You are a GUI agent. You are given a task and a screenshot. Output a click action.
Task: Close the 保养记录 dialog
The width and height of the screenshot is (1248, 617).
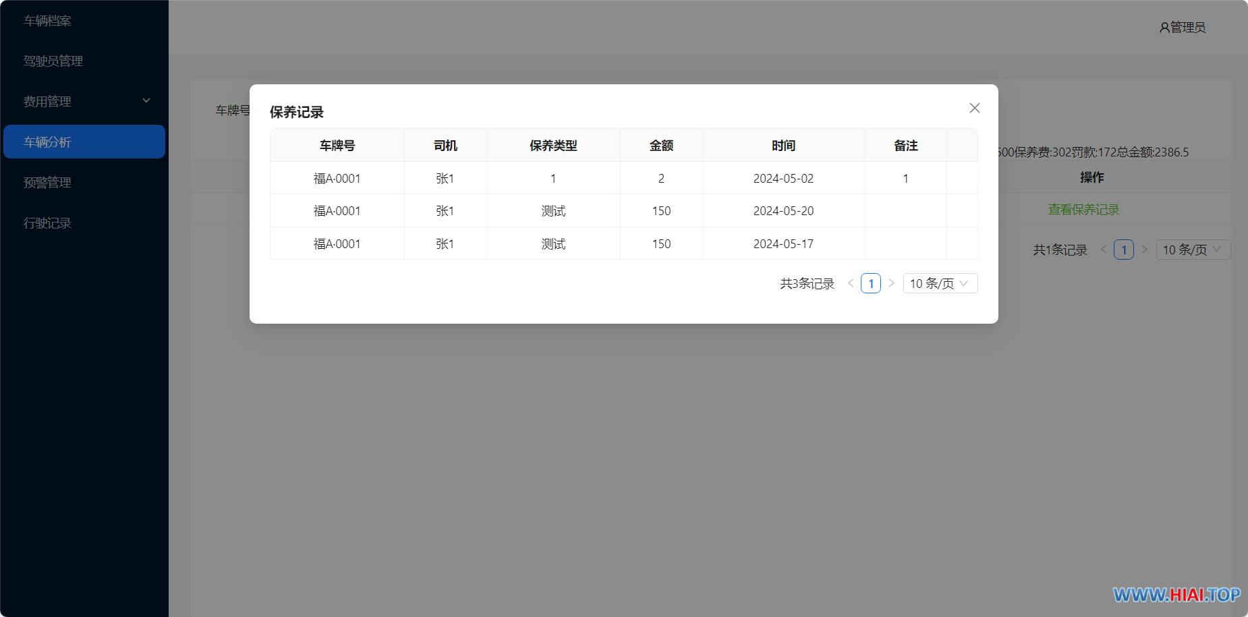click(x=974, y=108)
